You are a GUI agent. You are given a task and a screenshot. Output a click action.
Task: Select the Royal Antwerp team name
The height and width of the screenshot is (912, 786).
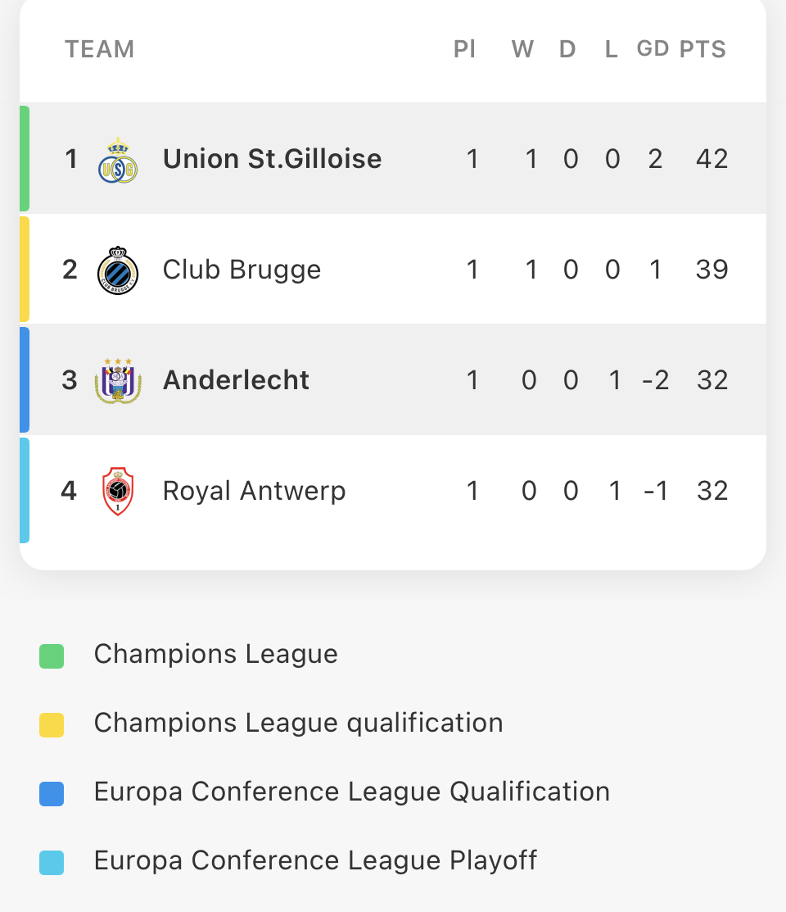254,491
